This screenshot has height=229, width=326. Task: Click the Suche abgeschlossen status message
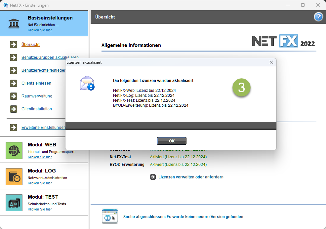tap(183, 217)
